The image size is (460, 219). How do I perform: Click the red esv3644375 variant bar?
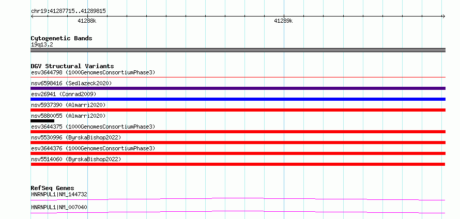click(x=238, y=132)
